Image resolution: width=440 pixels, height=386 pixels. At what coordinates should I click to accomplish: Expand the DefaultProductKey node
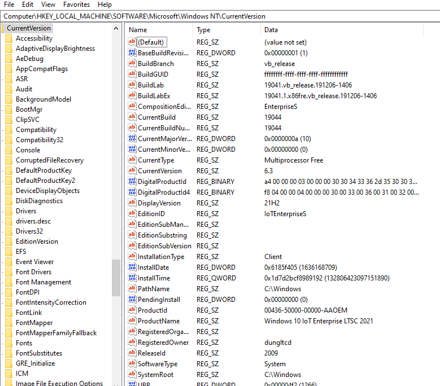click(x=2, y=170)
